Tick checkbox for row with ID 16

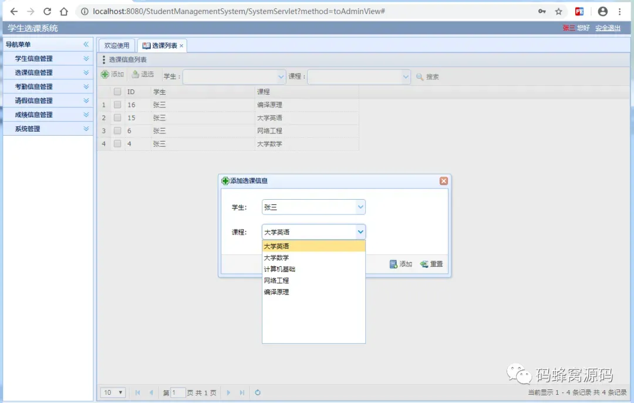coord(117,105)
